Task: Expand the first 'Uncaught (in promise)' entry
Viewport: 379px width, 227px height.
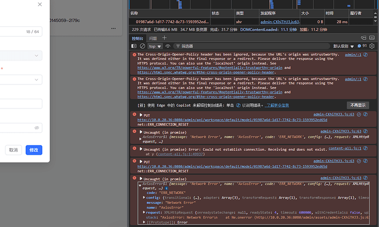Action: pyautogui.click(x=141, y=132)
